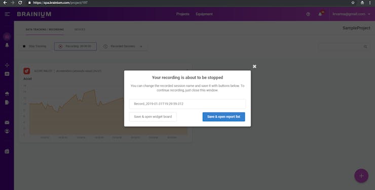Reload the page with browser refresh

click(20, 3)
